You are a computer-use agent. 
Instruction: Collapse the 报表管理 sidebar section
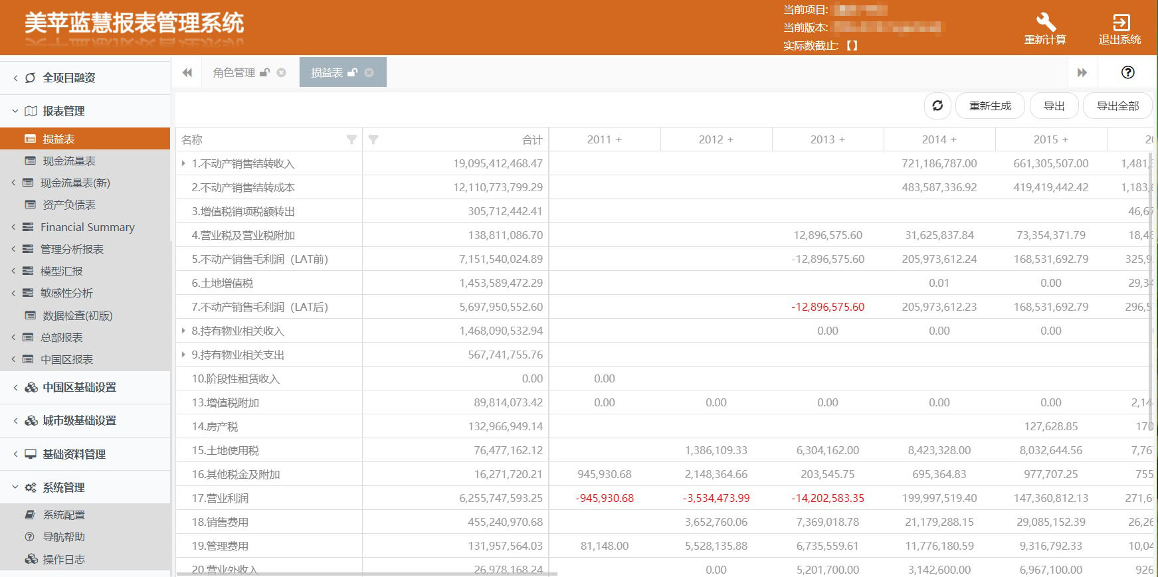pyautogui.click(x=15, y=111)
